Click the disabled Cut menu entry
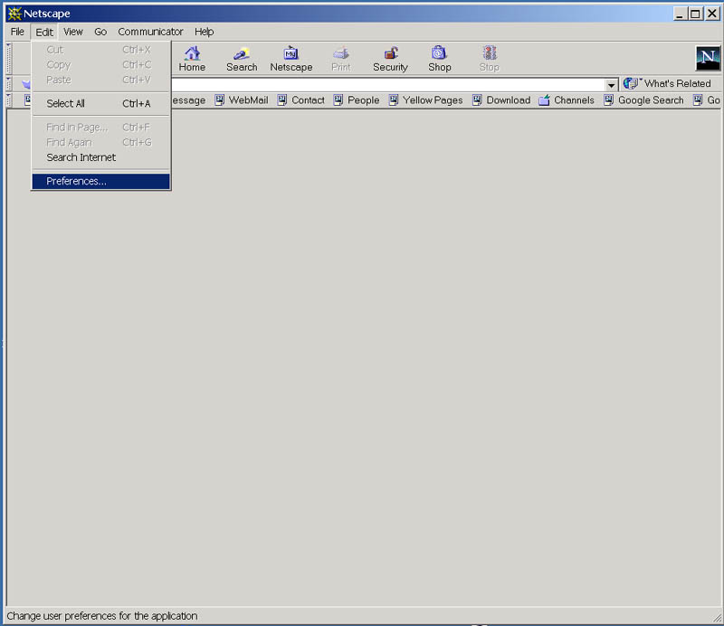This screenshot has height=626, width=724. [x=101, y=50]
